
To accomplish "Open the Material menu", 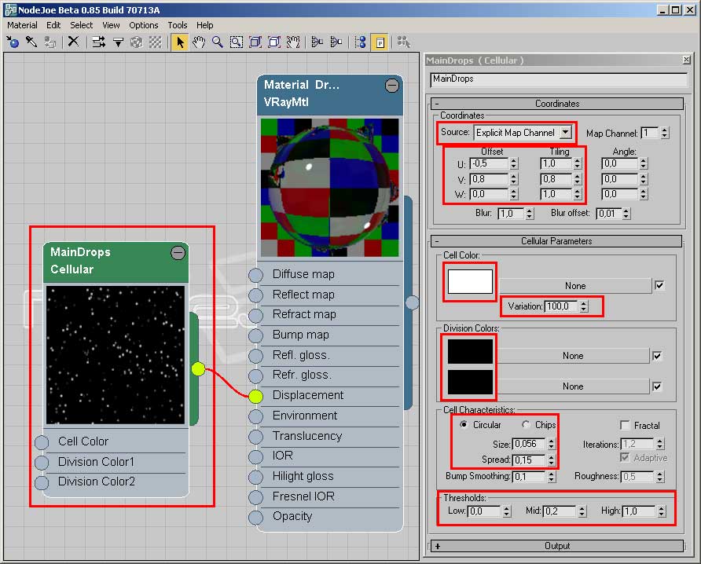I will (x=22, y=25).
